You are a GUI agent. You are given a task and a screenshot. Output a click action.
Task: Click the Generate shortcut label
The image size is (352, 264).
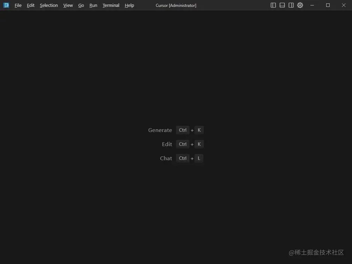(x=160, y=130)
